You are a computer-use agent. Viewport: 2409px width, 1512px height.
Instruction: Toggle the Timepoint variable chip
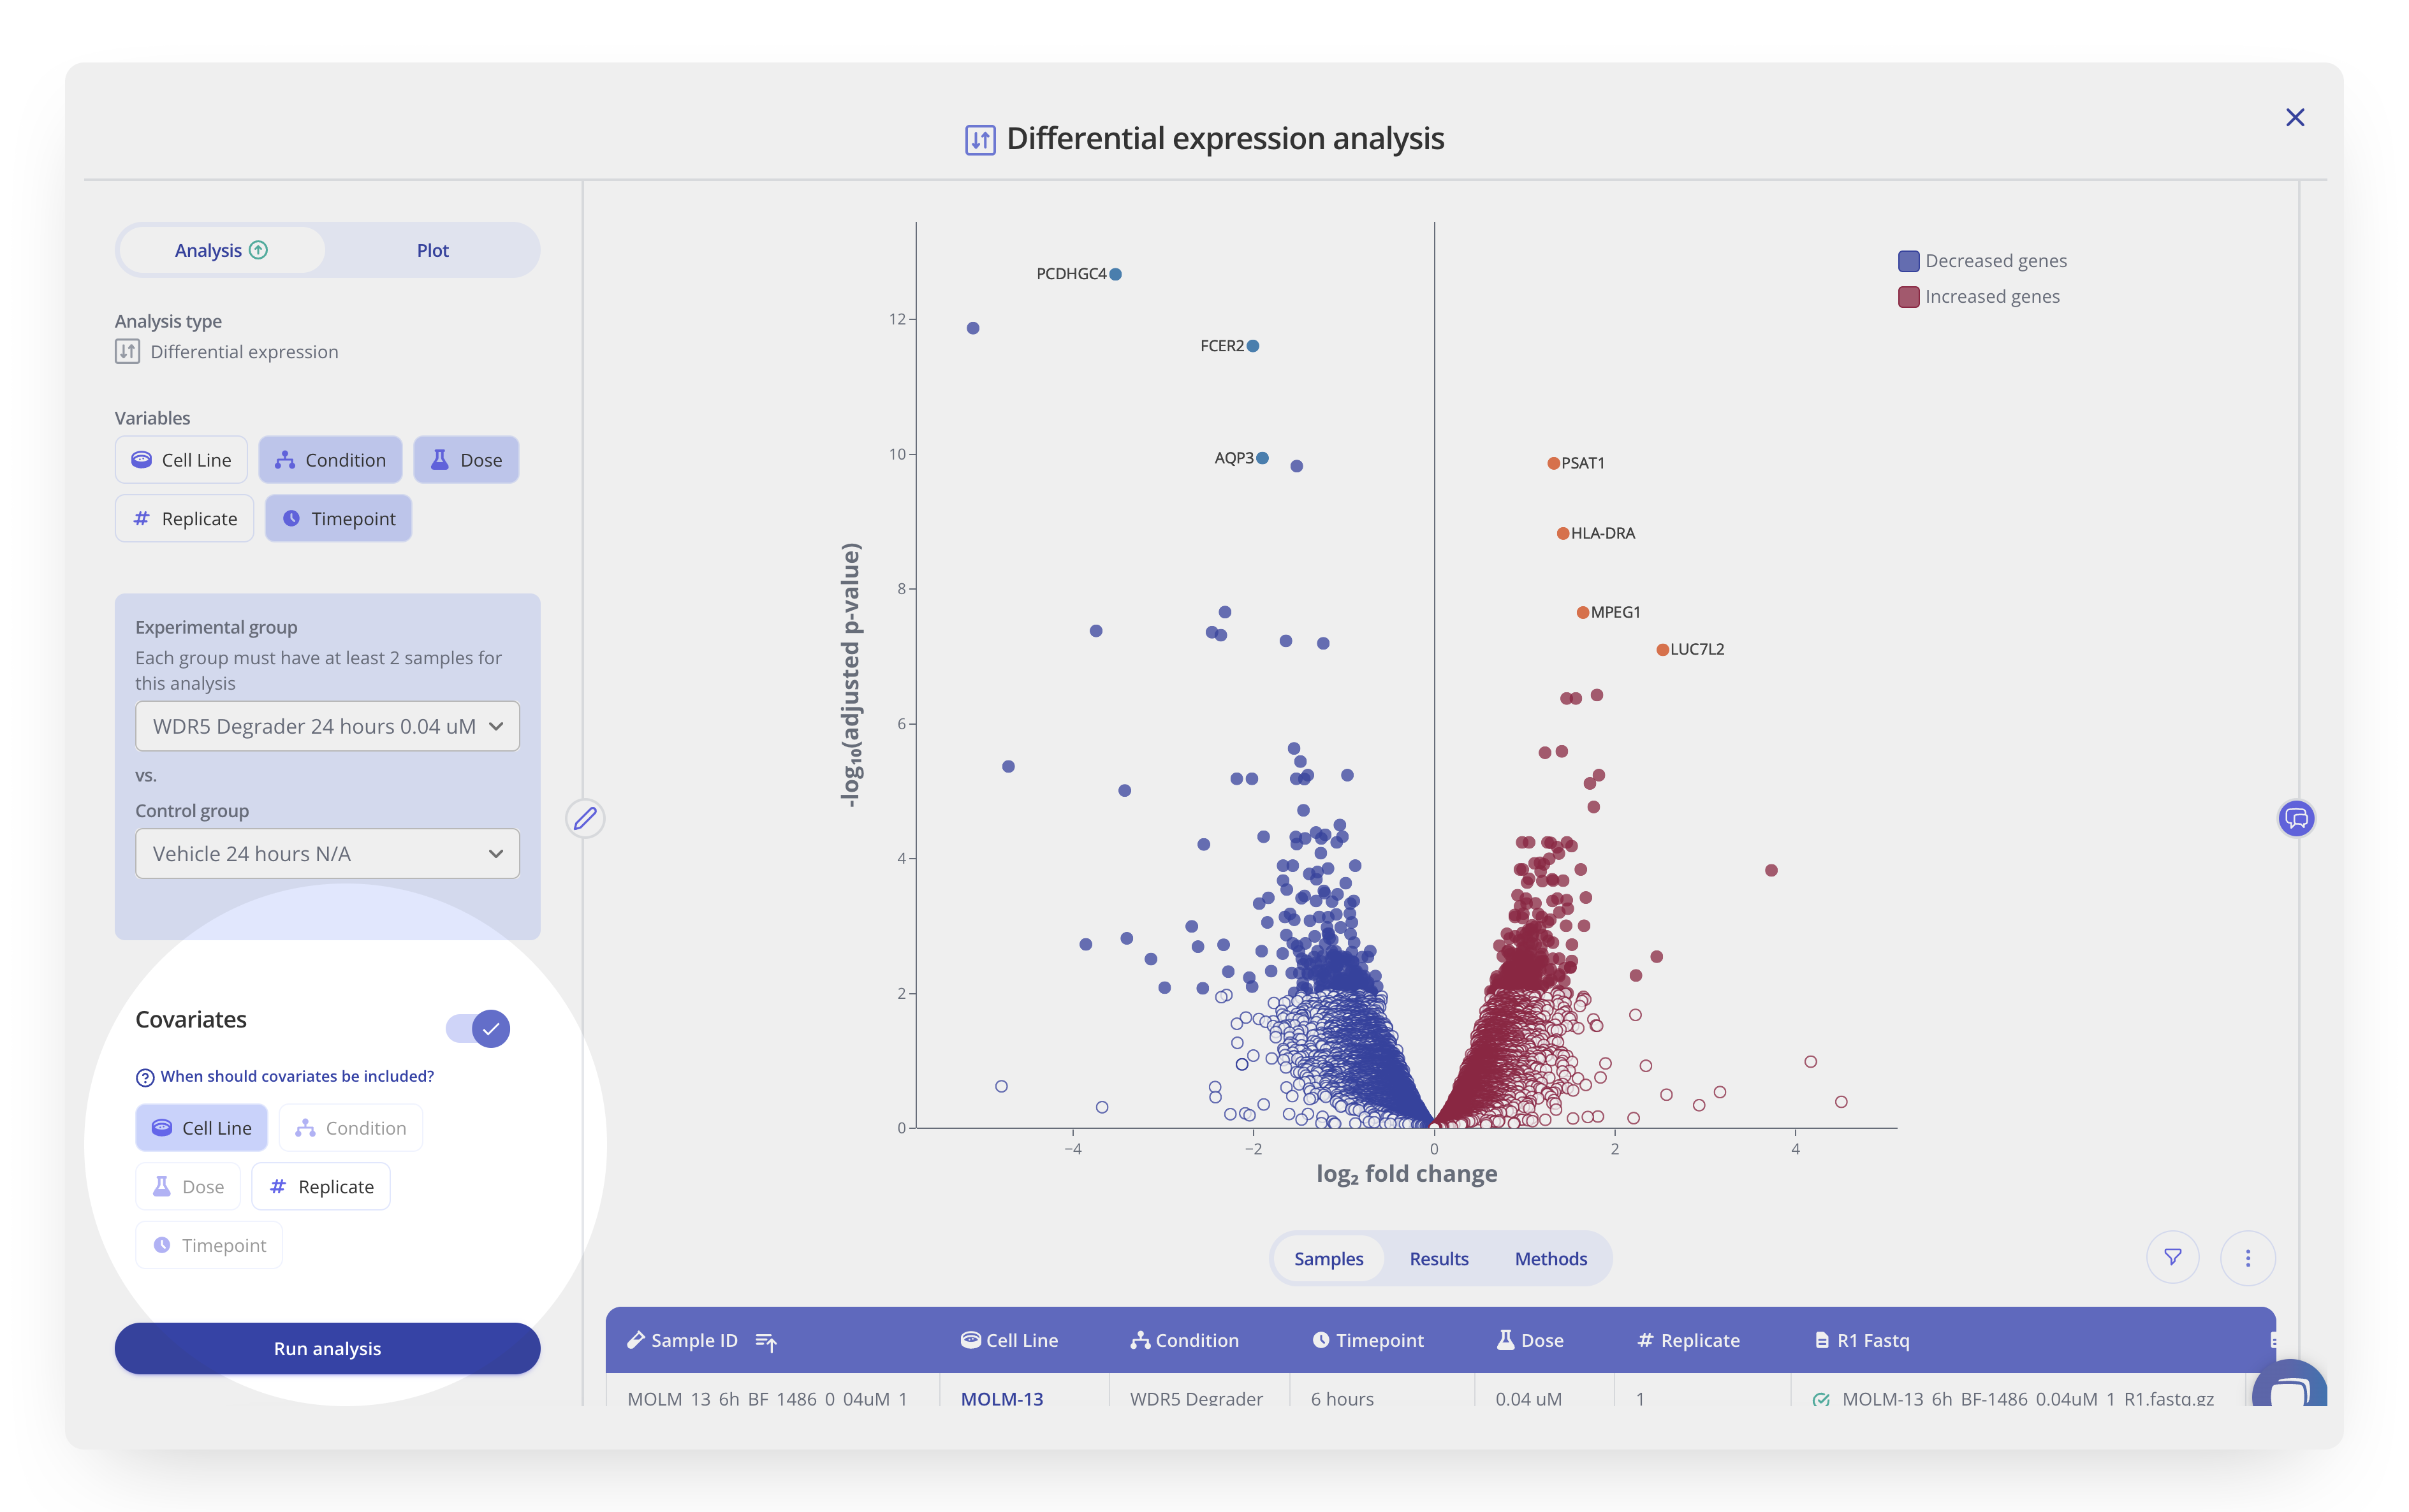pos(338,519)
